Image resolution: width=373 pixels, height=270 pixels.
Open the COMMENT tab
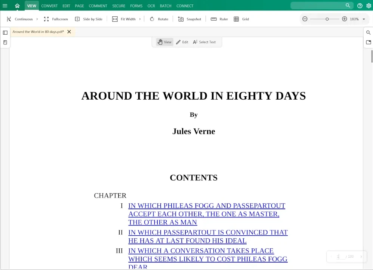98,6
